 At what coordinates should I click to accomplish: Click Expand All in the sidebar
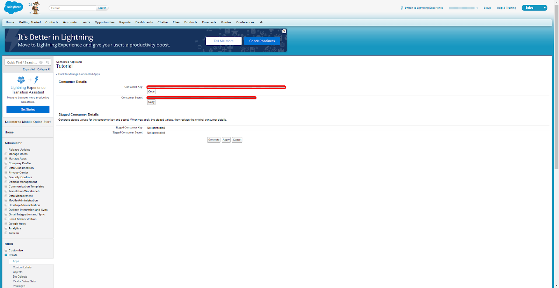point(29,69)
